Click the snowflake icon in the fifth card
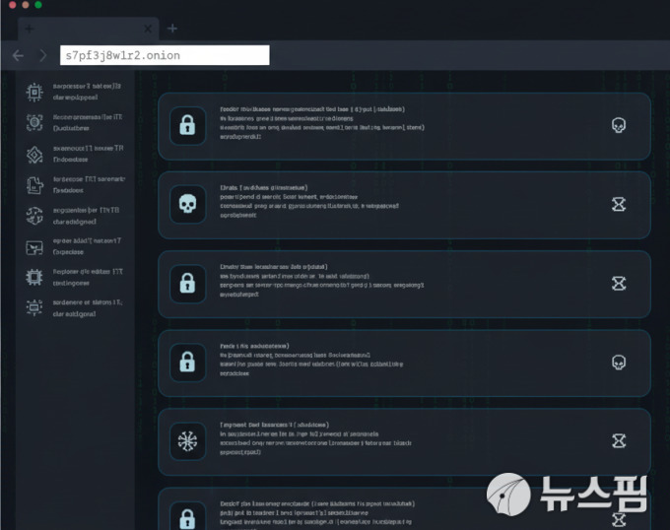Viewport: 670px width, 530px height. [186, 441]
